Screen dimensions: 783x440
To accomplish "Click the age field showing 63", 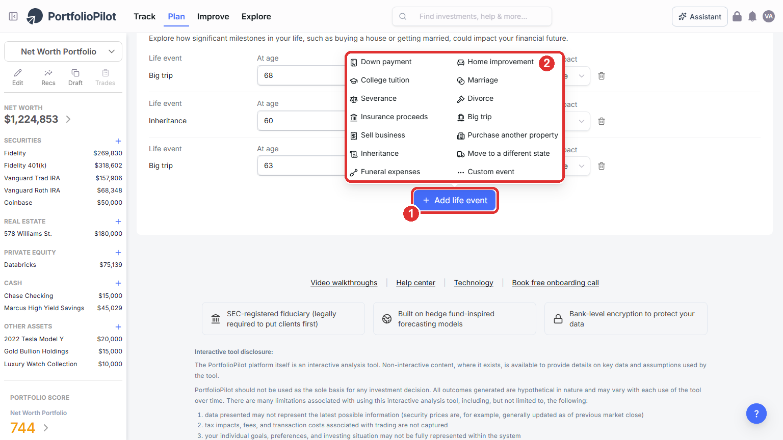I will 302,166.
